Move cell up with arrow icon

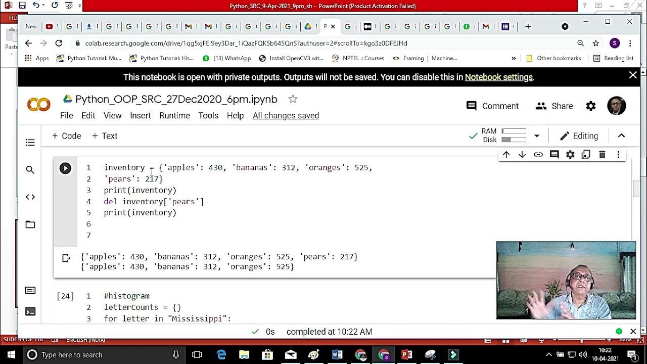(x=506, y=155)
